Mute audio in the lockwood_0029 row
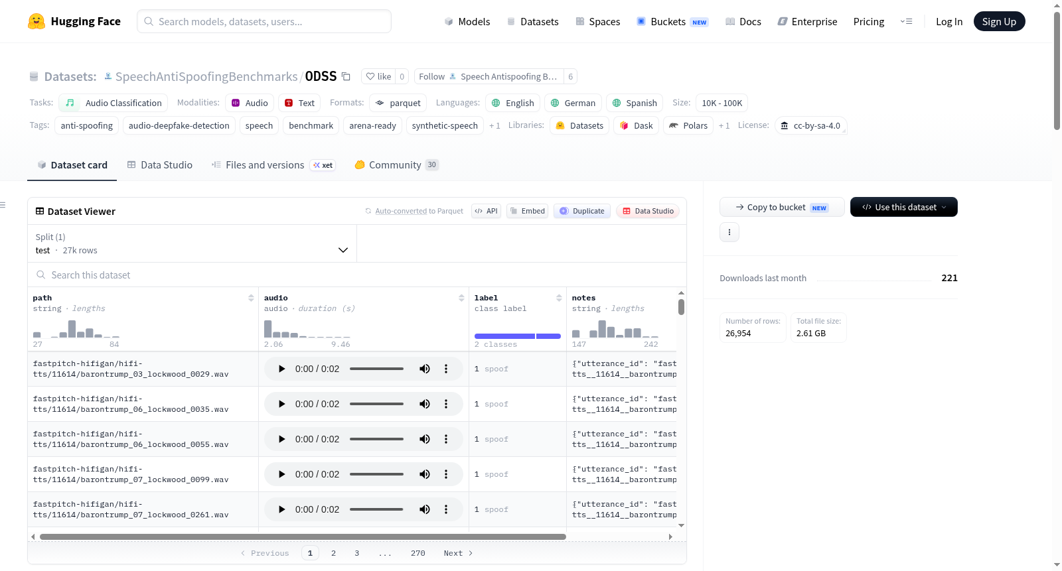Image resolution: width=1062 pixels, height=571 pixels. click(x=425, y=369)
